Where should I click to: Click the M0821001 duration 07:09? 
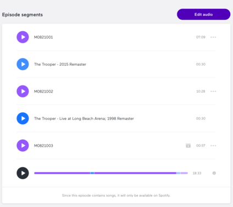tap(201, 37)
